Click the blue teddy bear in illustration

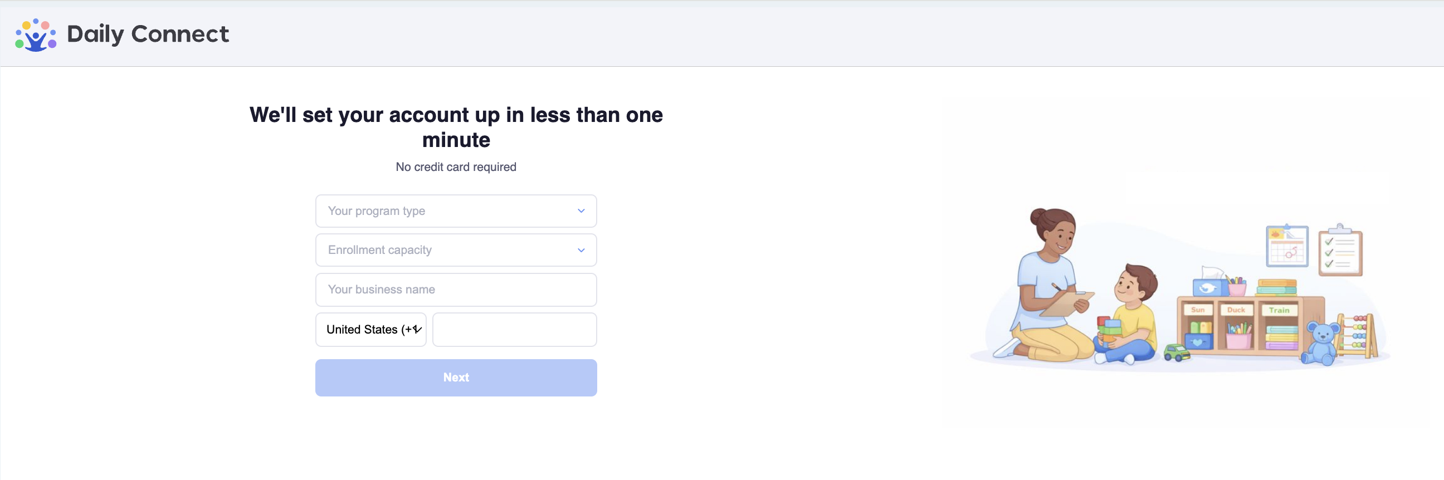1322,344
